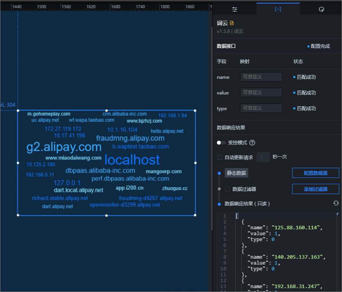This screenshot has height=292, width=342.
Task: Click the auto-update seconds interval field
Action: 263,157
